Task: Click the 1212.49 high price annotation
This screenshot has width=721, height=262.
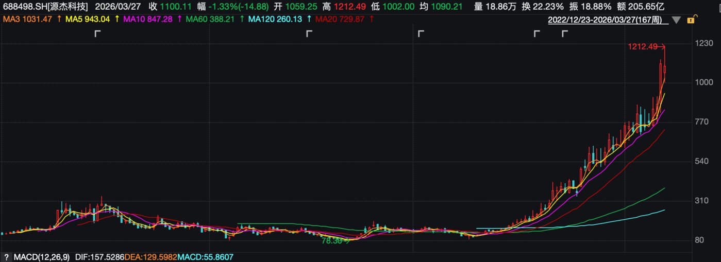Action: point(642,47)
